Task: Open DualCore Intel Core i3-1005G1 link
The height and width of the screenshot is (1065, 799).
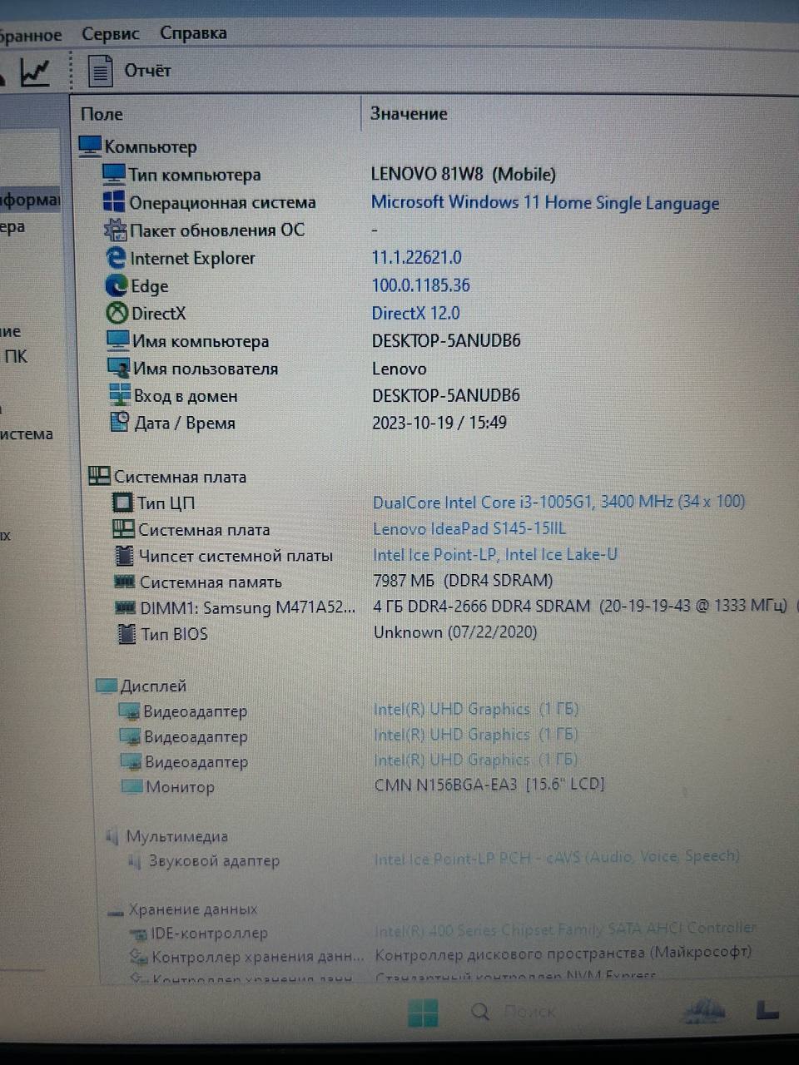Action: (559, 502)
